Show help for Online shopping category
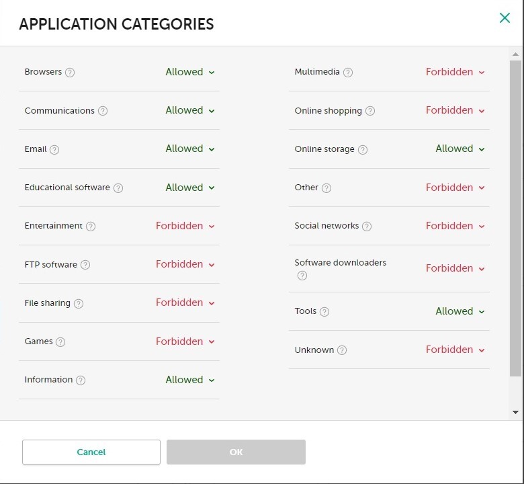Screen dimensions: 524x484 370,111
